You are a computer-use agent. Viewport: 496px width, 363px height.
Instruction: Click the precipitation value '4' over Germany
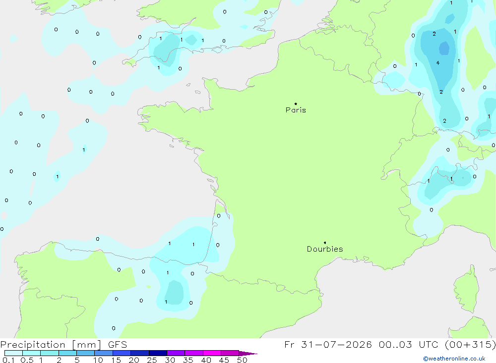[x=438, y=63]
